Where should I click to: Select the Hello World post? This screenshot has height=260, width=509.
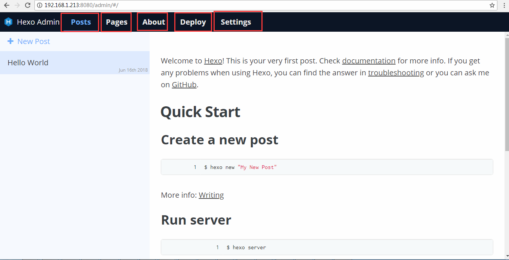[75, 63]
